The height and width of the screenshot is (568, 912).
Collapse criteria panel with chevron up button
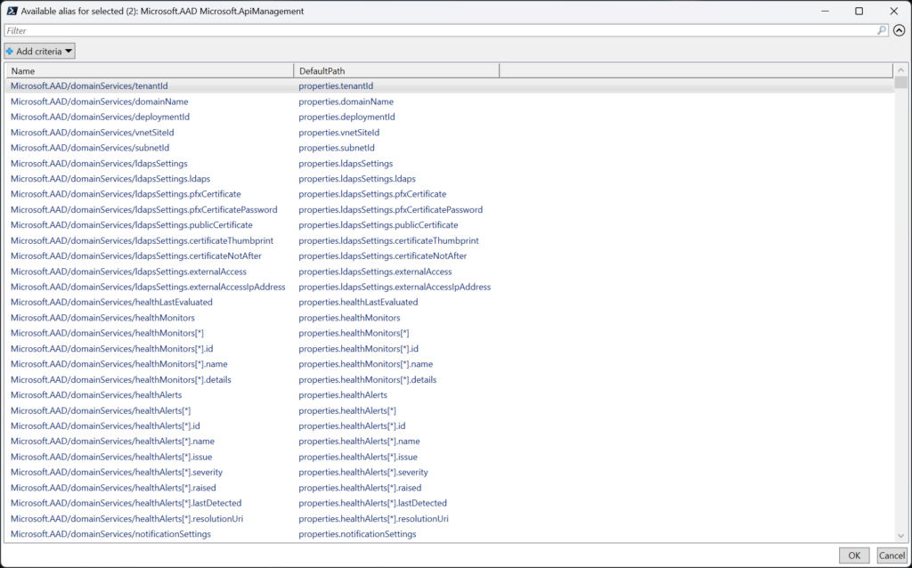[x=900, y=30]
